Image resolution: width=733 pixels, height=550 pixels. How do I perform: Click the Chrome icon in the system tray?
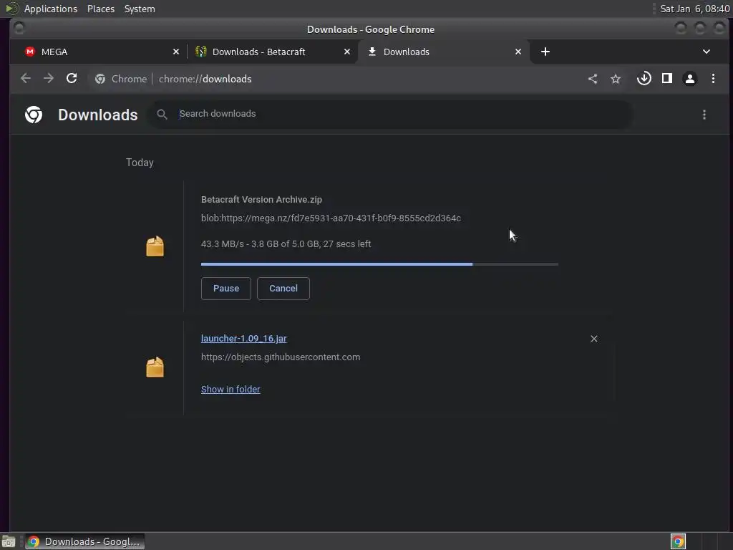[x=678, y=541]
